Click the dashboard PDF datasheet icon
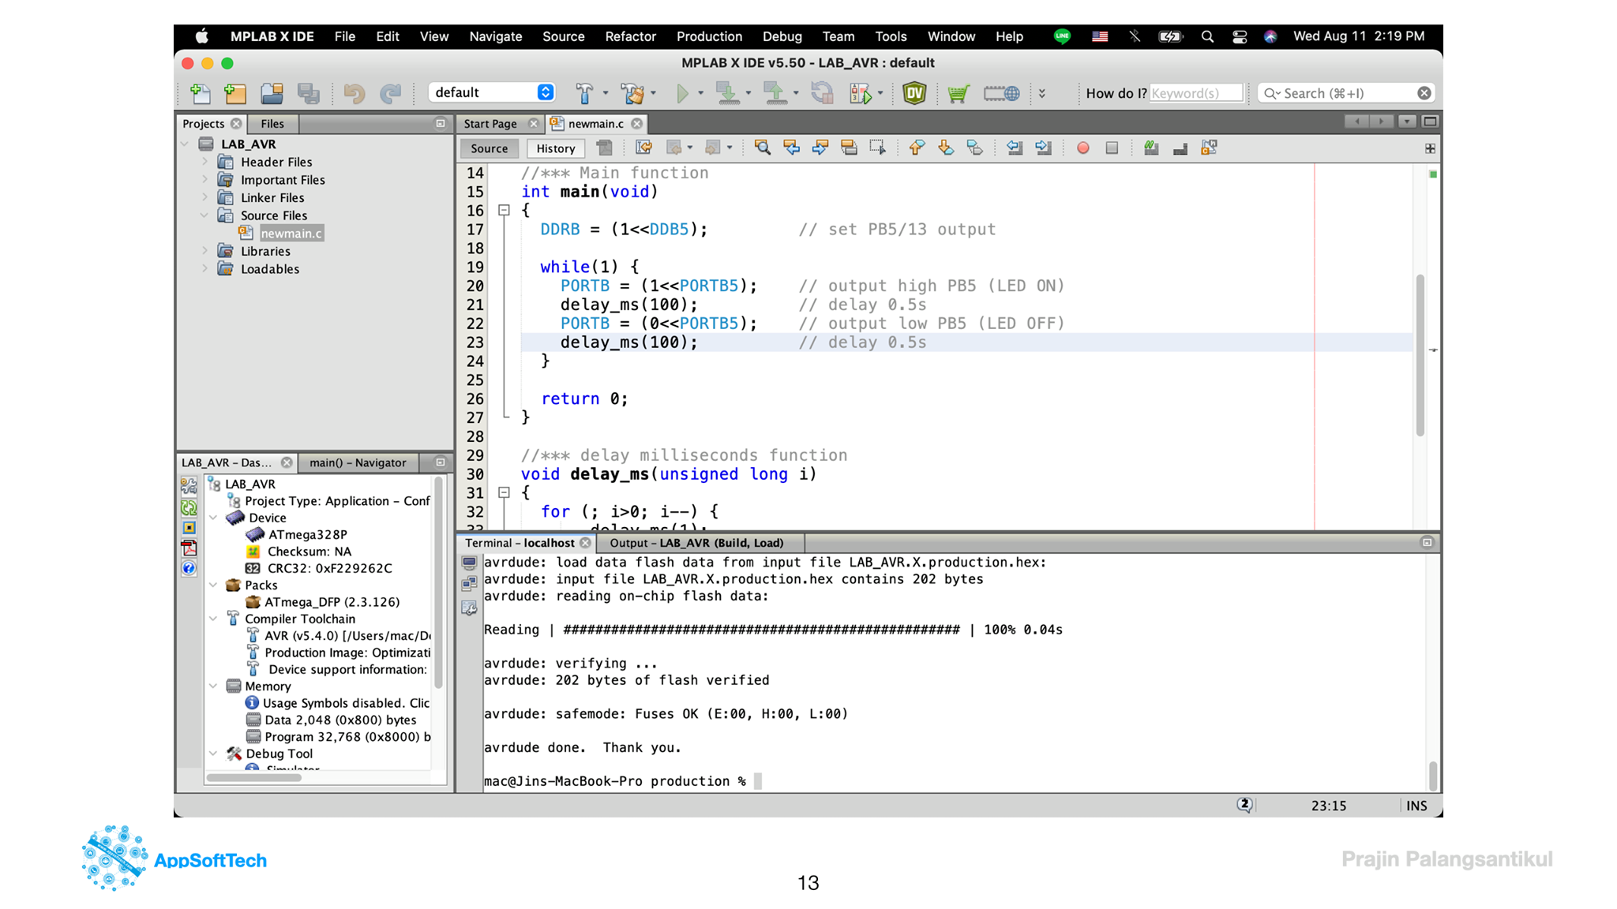 [189, 548]
